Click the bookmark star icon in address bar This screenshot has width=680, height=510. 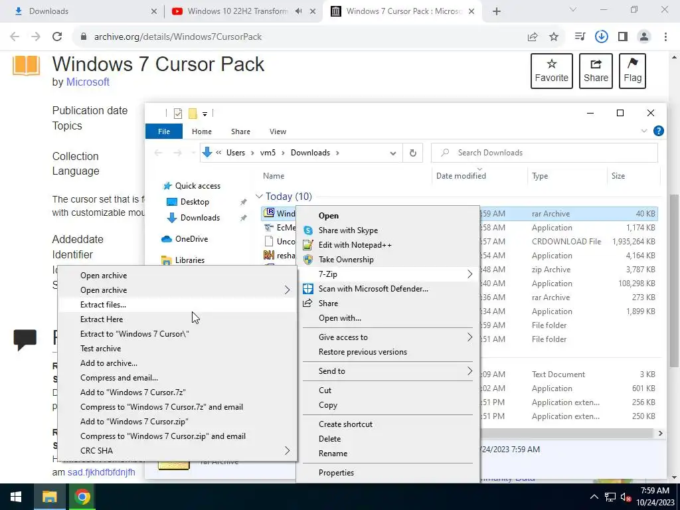[554, 37]
